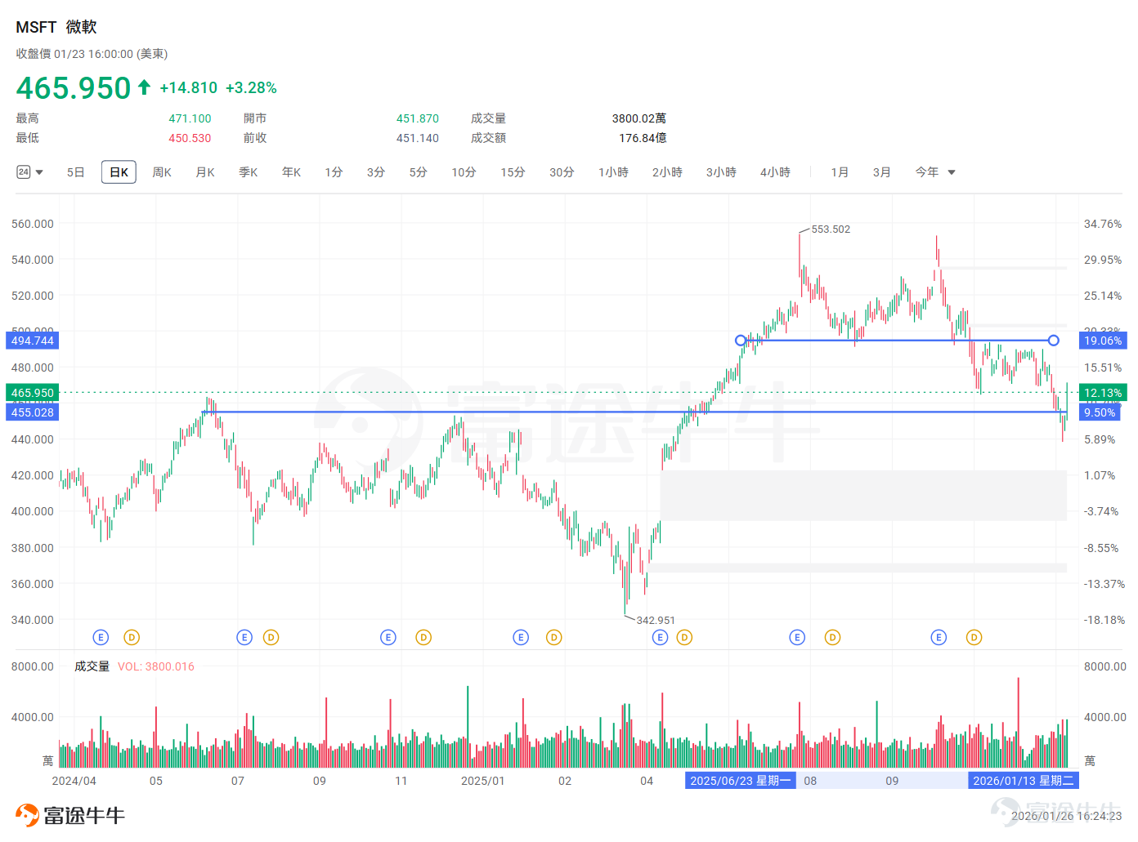Click the right handle of the 494.744 line
1138x842 pixels.
pos(1054,341)
